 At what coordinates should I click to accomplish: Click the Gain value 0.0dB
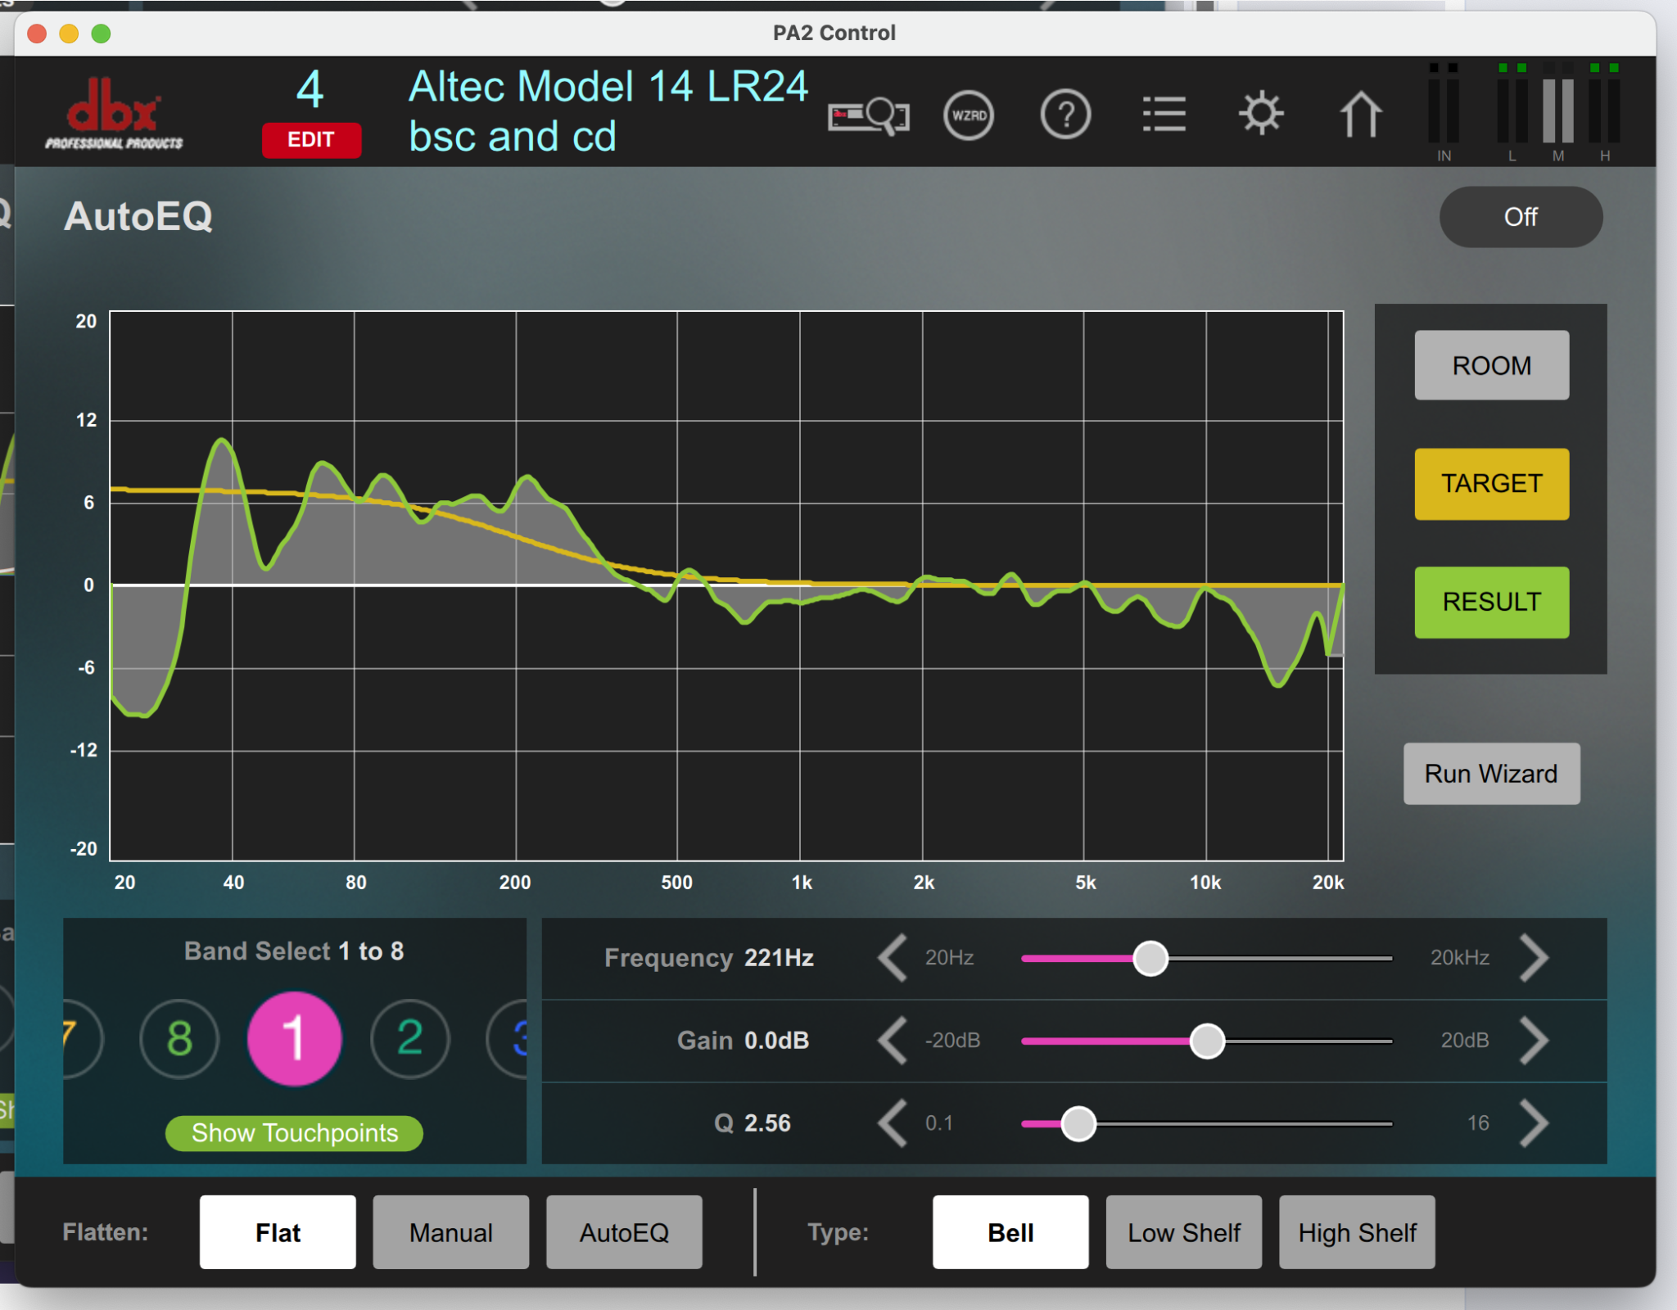[776, 1041]
